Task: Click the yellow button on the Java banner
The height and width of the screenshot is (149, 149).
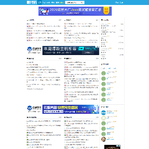Action: pyautogui.click(x=106, y=11)
